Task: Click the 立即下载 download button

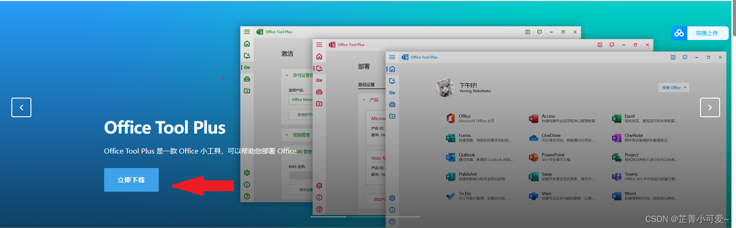Action: (x=131, y=180)
